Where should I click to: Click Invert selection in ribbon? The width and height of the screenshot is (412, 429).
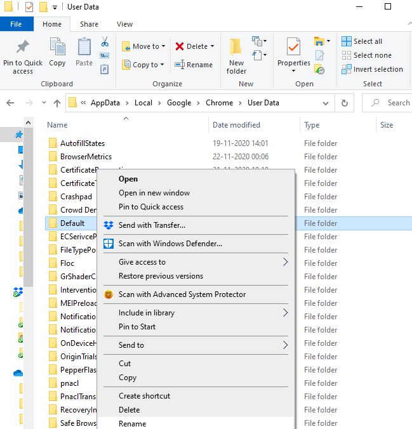point(372,69)
